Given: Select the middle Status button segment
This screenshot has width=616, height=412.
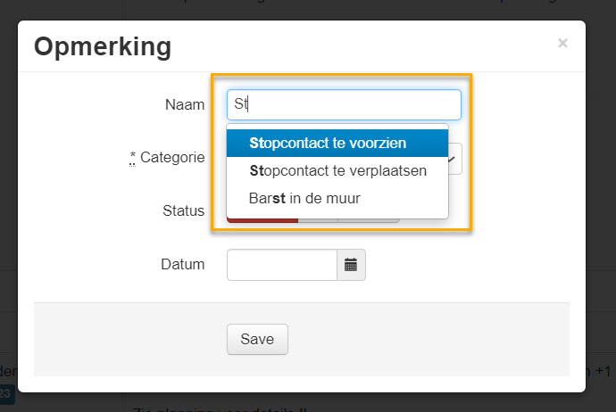Looking at the screenshot, I should pyautogui.click(x=319, y=220).
